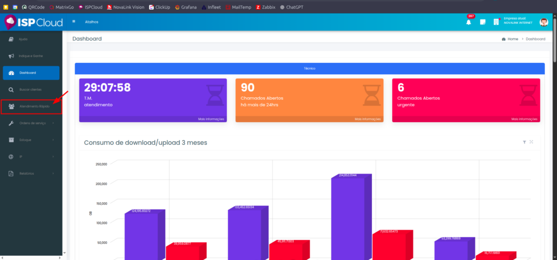
Task: Click the sticky note icon in header
Action: 482,22
